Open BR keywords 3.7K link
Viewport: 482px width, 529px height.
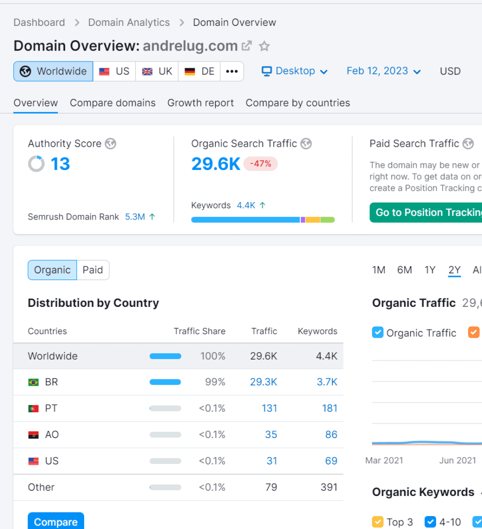click(x=327, y=382)
